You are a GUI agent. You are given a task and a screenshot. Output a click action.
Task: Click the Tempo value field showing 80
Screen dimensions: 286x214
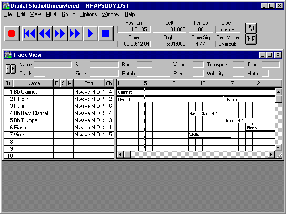pyautogui.click(x=200, y=29)
